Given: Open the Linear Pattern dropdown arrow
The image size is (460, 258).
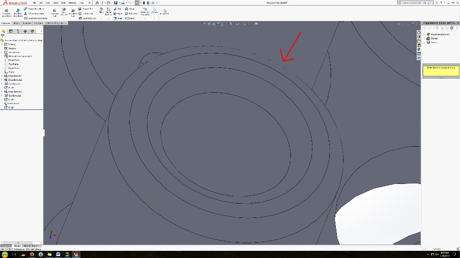Looking at the screenshot, I should pyautogui.click(x=109, y=19).
